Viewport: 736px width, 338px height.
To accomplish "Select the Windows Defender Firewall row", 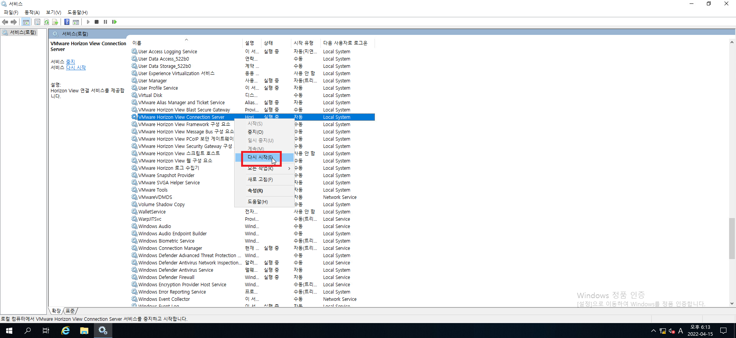I will coord(253,277).
